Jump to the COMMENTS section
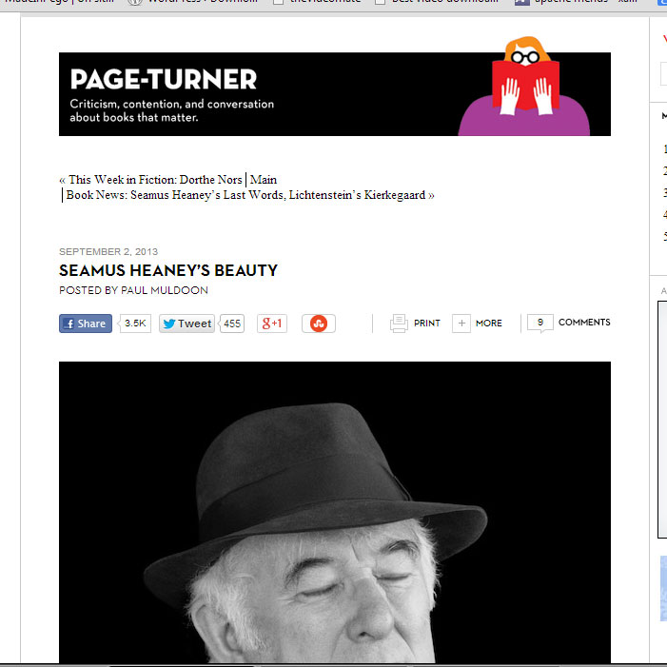Image resolution: width=667 pixels, height=667 pixels. [584, 323]
